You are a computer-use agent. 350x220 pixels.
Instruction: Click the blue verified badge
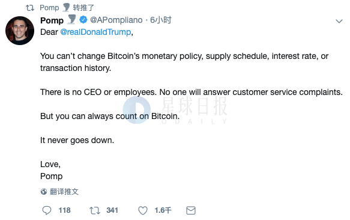coord(83,20)
